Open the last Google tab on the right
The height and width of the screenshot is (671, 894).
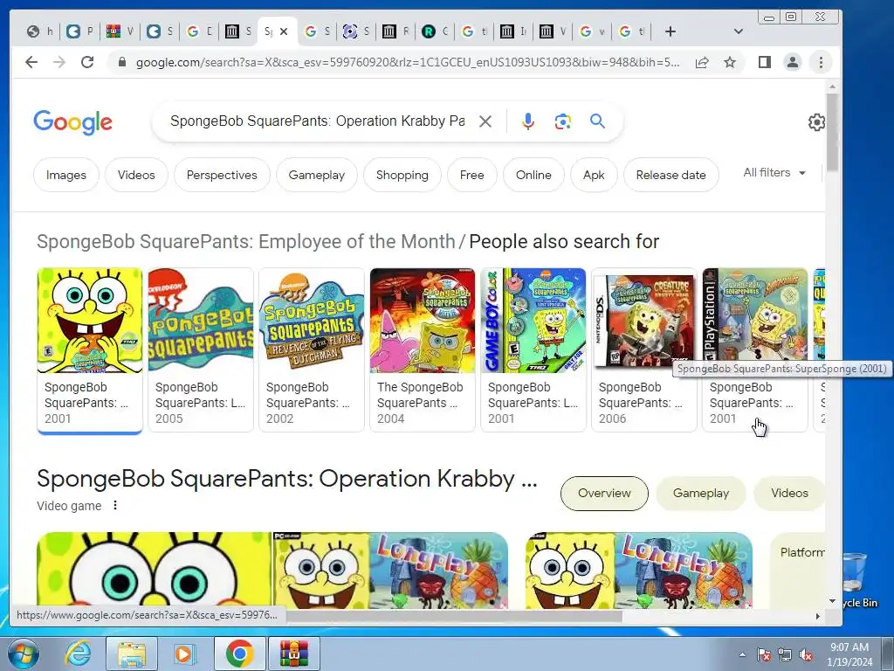(632, 31)
